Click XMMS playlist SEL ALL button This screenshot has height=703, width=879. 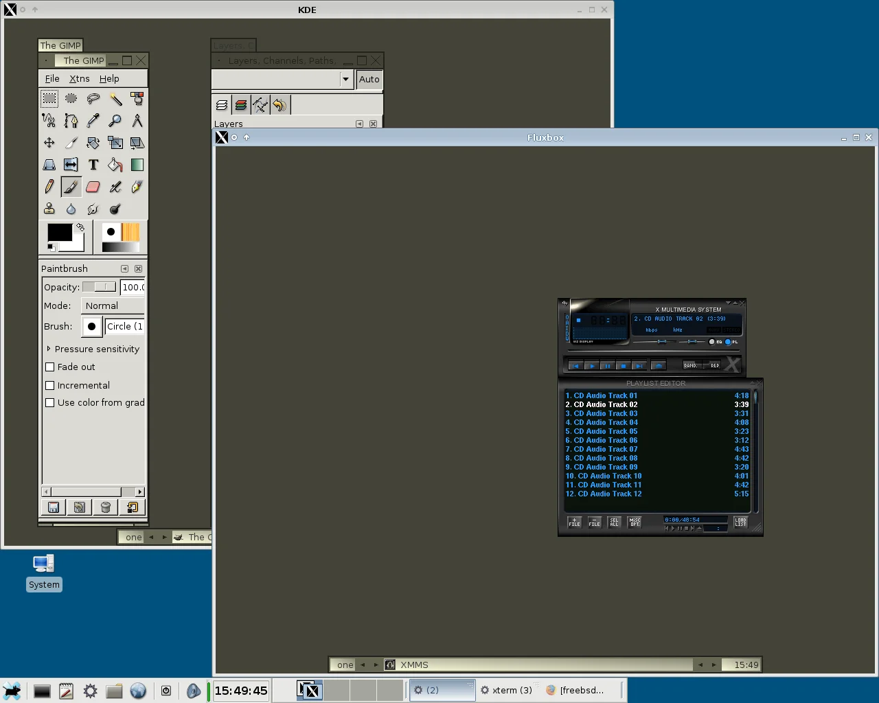pyautogui.click(x=615, y=522)
